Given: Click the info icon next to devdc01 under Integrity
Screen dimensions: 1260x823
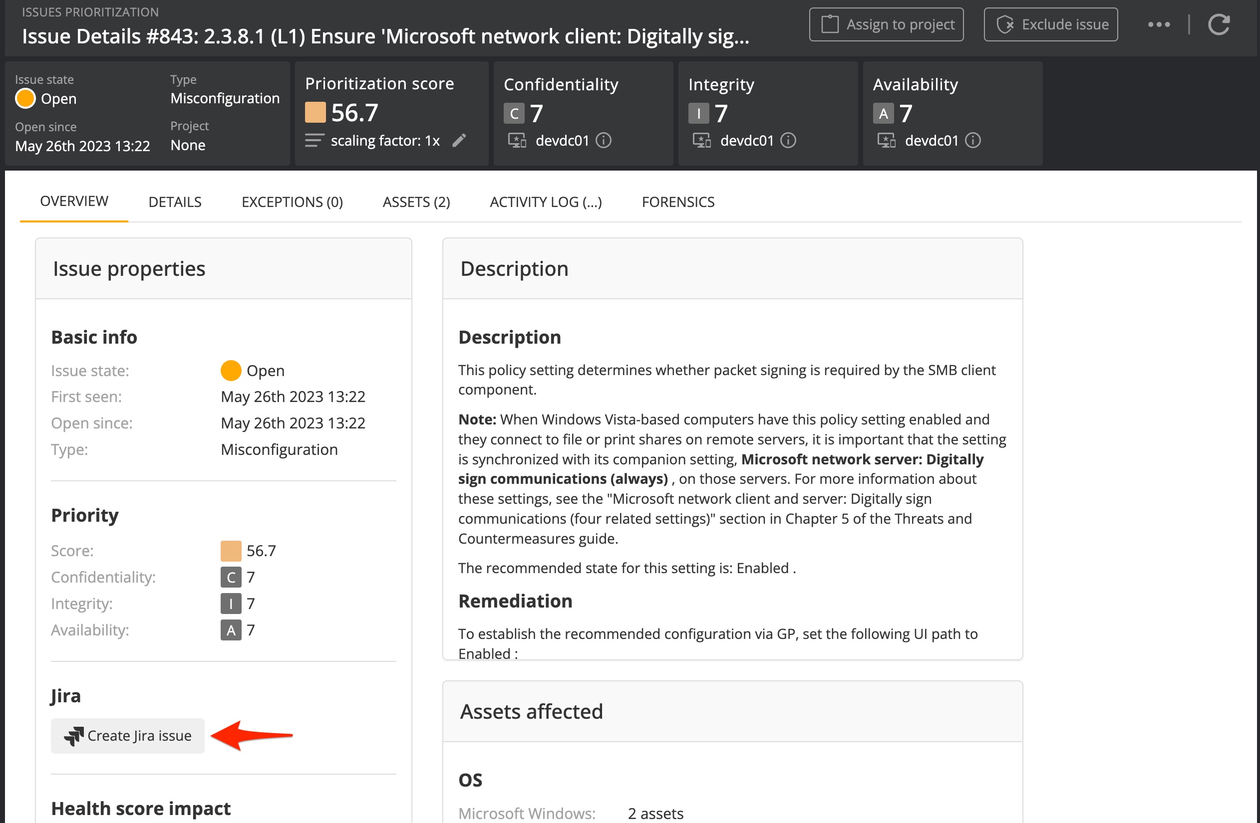Looking at the screenshot, I should tap(788, 141).
